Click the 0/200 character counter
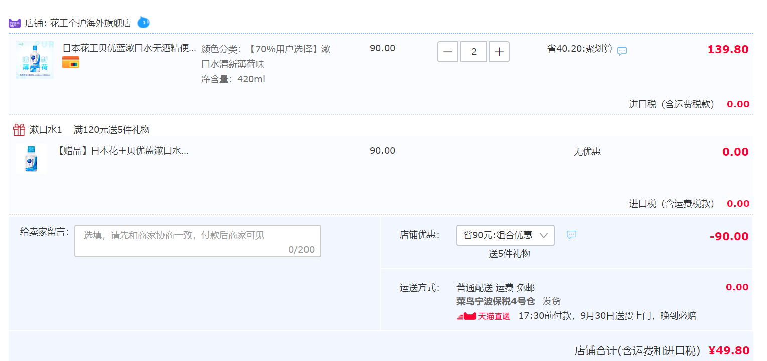Image resolution: width=767 pixels, height=361 pixels. point(301,249)
